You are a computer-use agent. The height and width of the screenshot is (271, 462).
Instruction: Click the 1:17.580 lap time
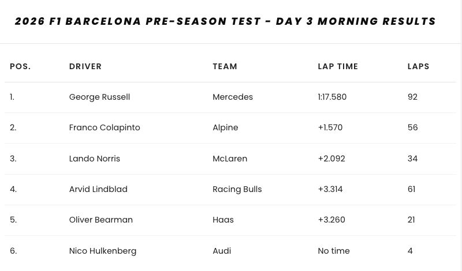[332, 97]
